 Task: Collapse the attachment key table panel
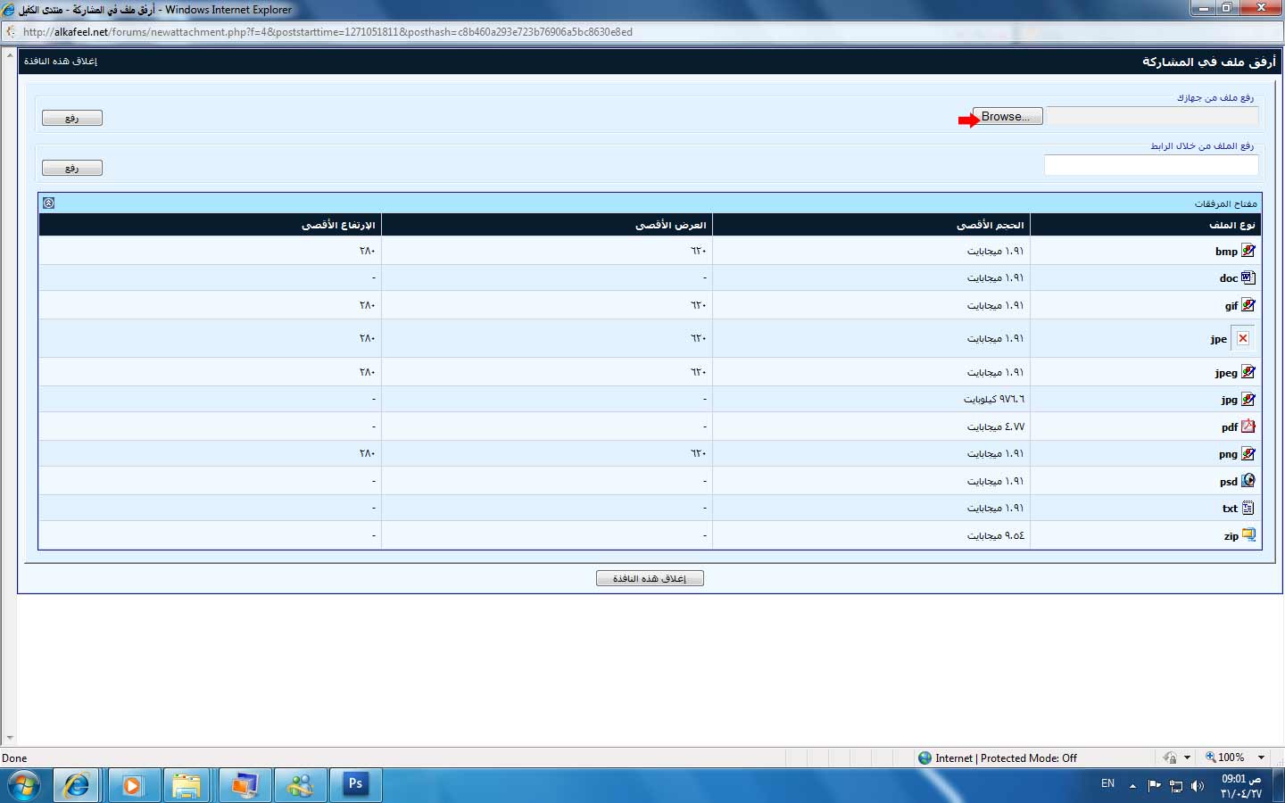tap(49, 203)
